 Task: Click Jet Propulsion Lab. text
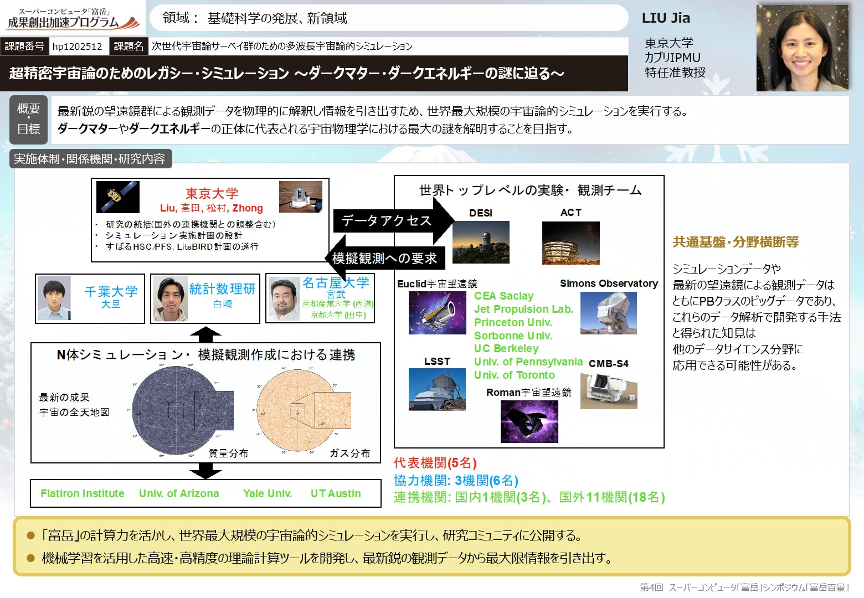pyautogui.click(x=524, y=309)
